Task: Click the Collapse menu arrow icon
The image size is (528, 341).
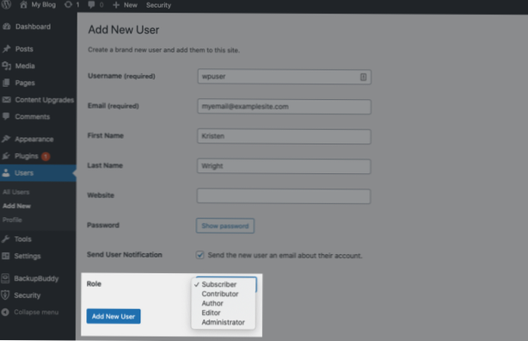Action: point(5,312)
